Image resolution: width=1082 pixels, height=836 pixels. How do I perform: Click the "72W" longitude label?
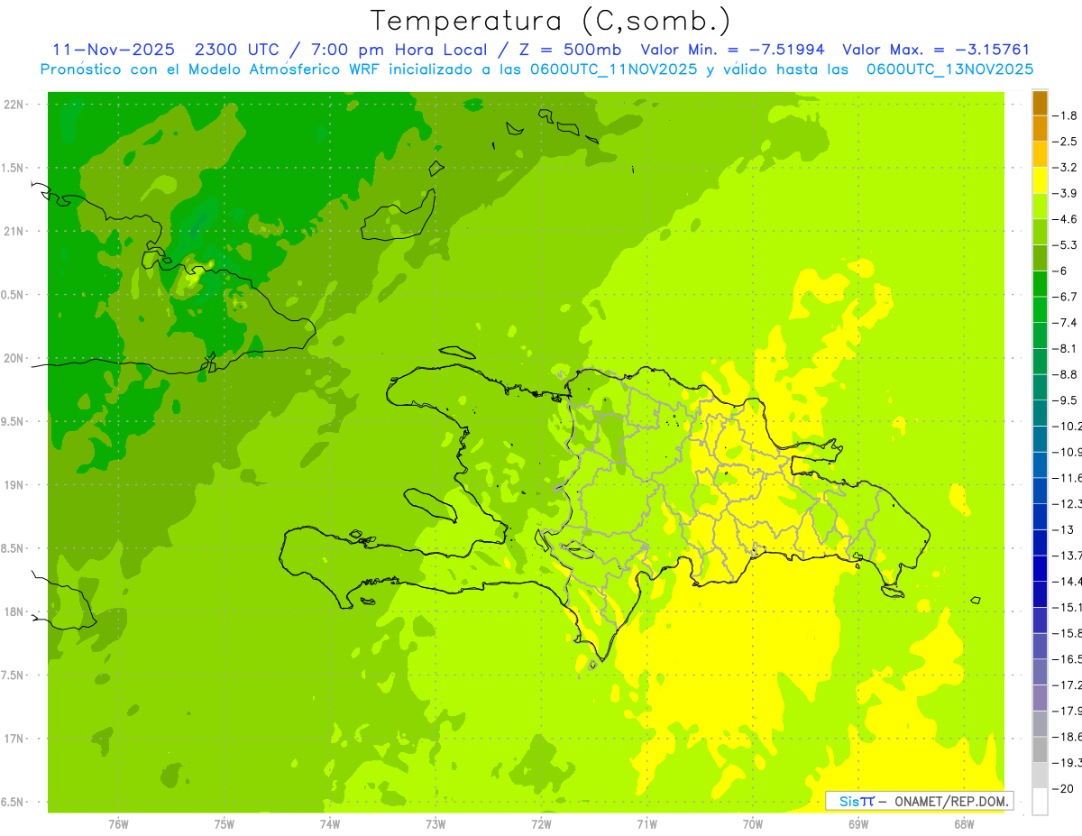point(541,823)
